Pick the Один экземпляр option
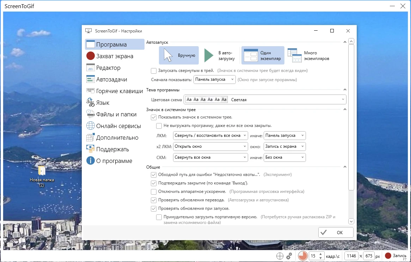 (263, 56)
